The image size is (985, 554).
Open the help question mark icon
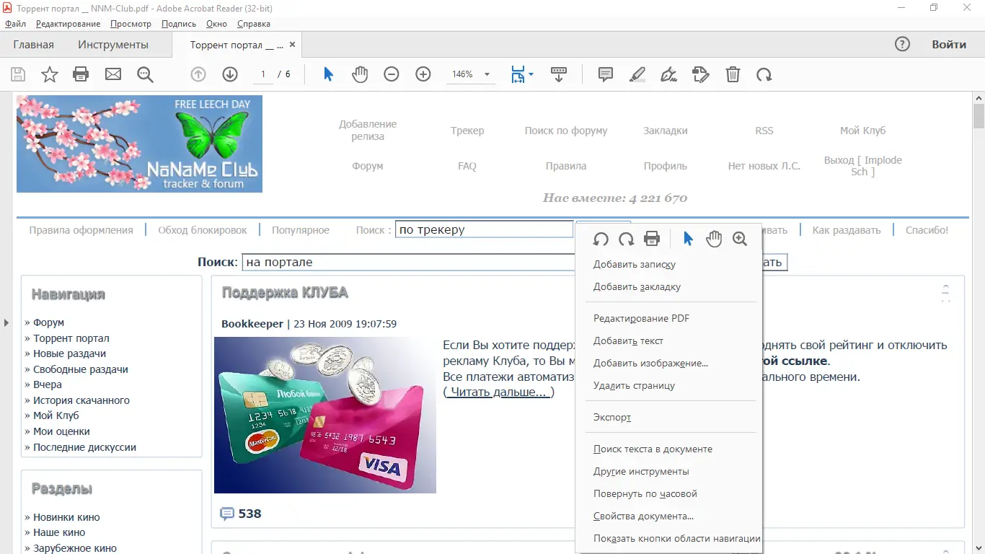point(902,44)
